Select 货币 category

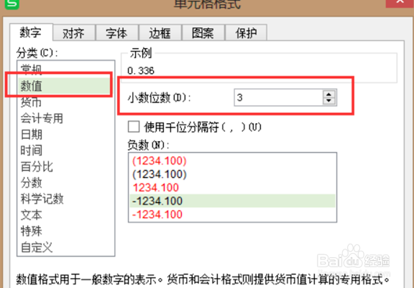(65, 102)
